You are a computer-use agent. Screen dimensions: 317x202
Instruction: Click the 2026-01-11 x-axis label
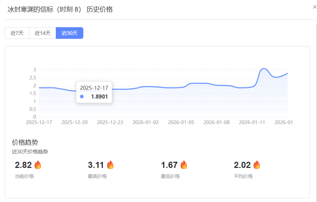(252, 122)
